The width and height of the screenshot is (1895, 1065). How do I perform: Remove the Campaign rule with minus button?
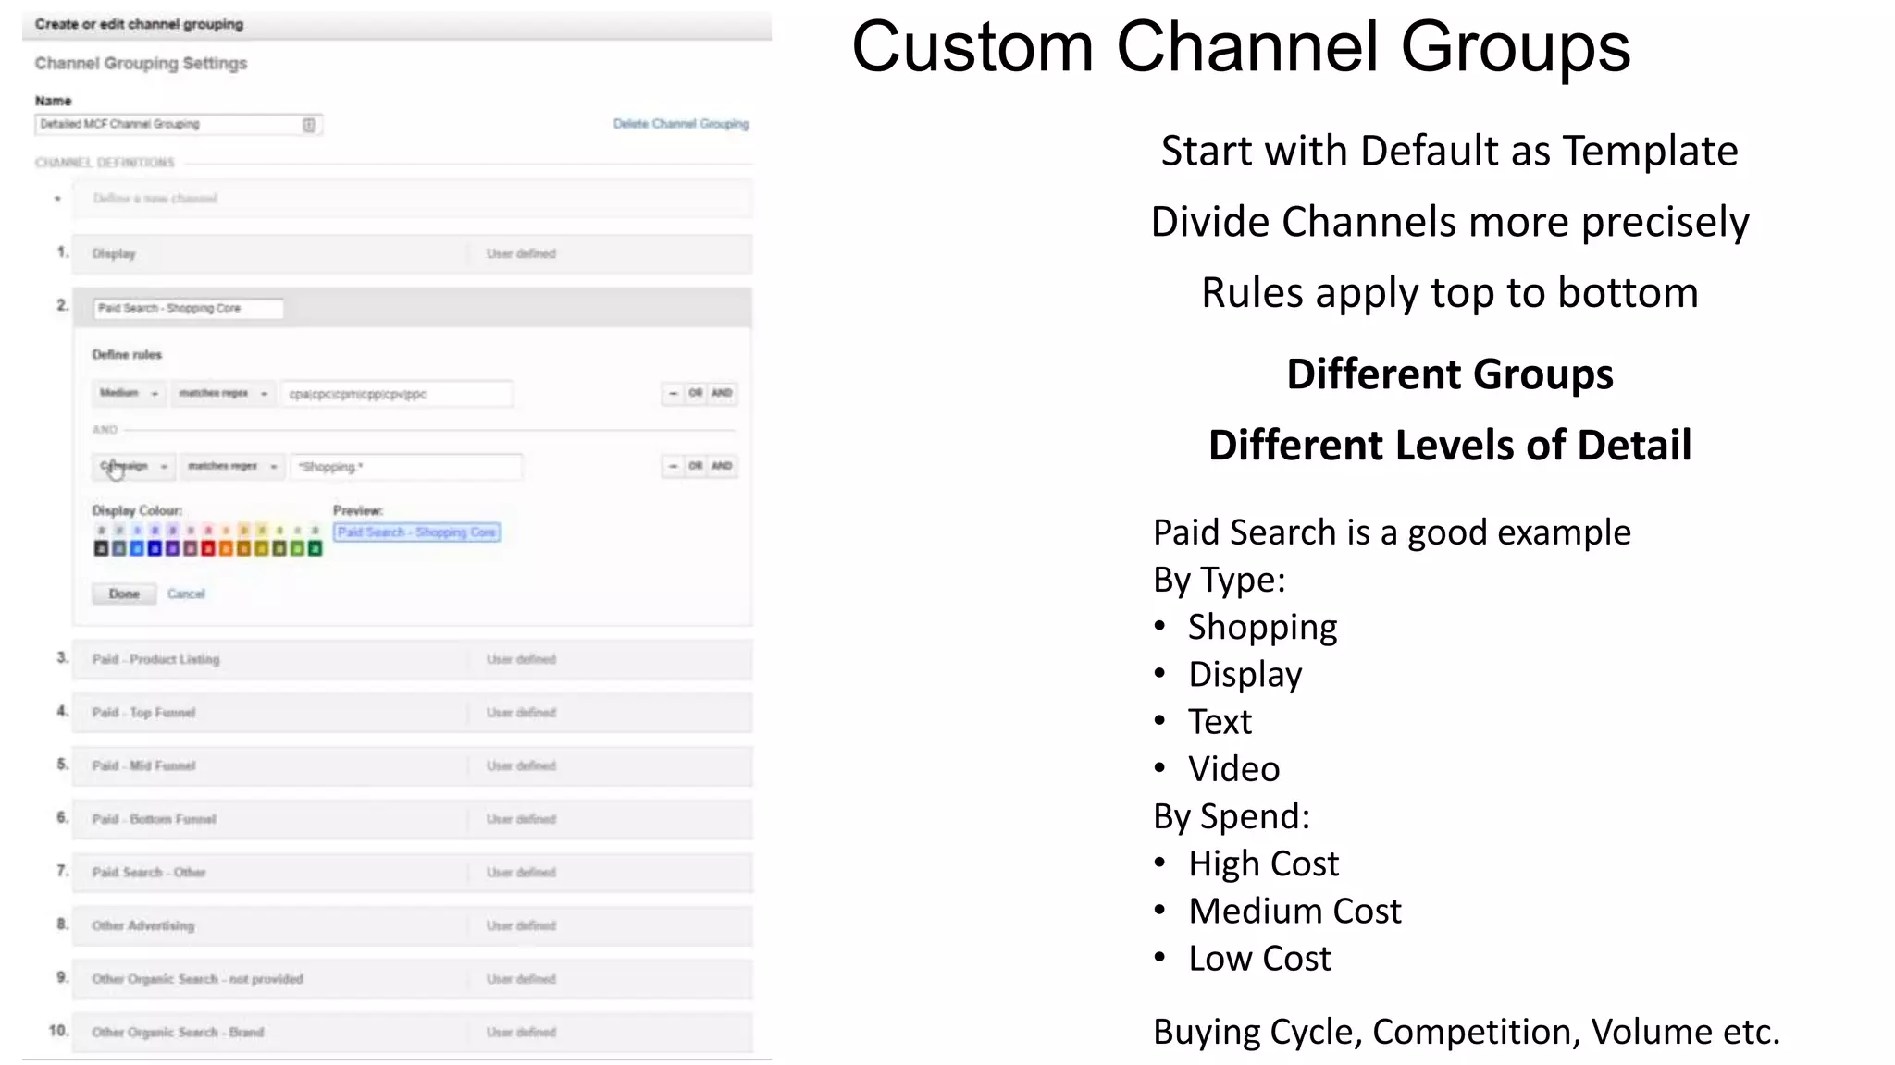click(673, 466)
